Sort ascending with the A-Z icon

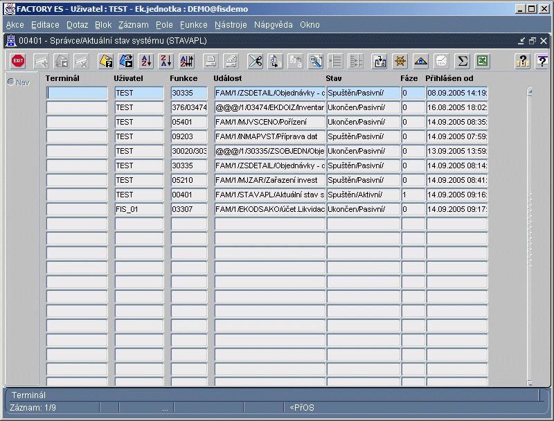146,61
